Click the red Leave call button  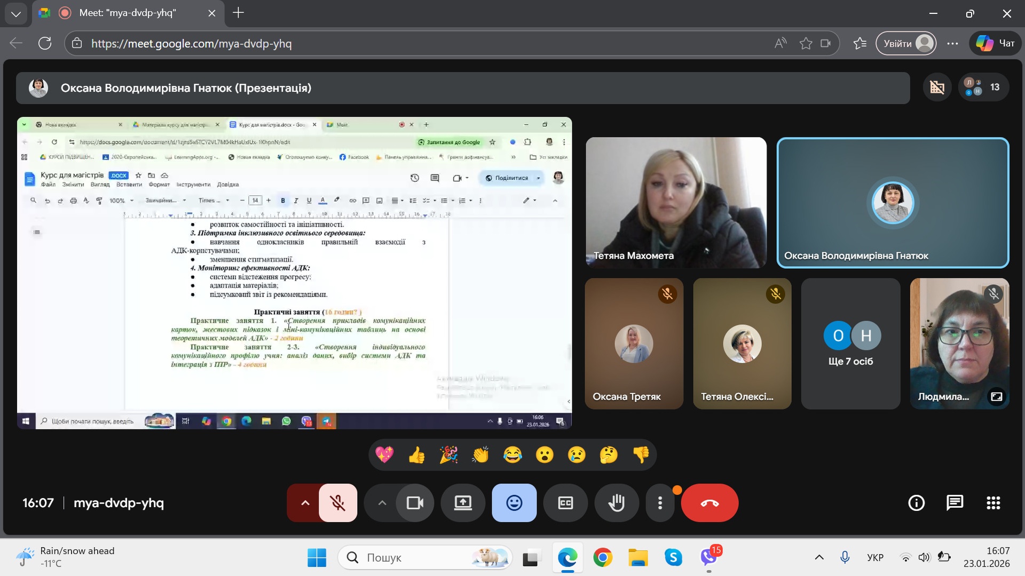(x=709, y=503)
